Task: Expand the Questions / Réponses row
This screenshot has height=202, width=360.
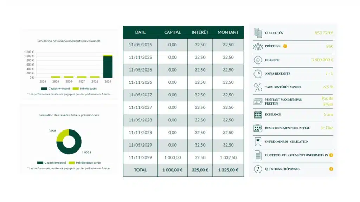Action: (x=282, y=169)
